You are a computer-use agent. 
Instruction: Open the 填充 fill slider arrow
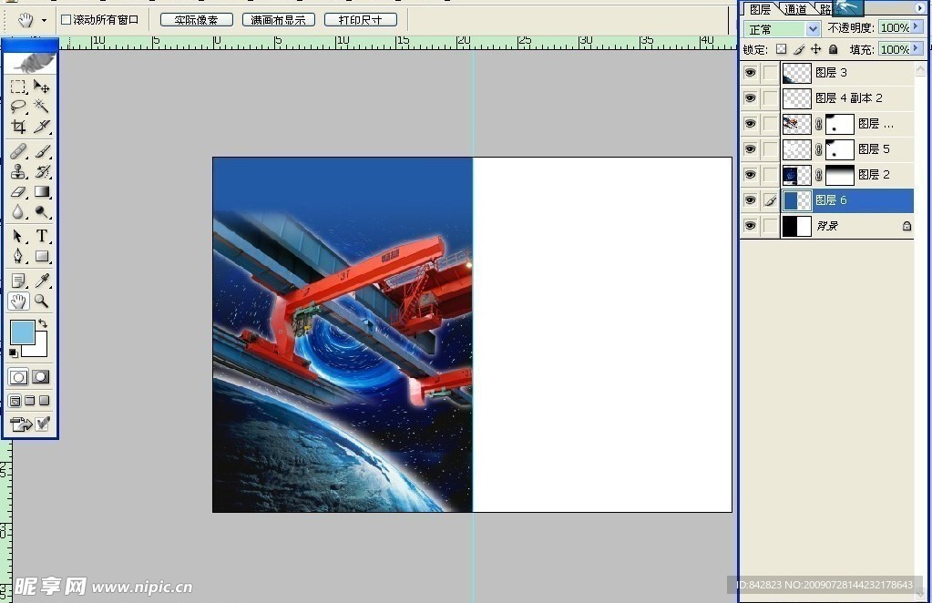click(x=917, y=48)
